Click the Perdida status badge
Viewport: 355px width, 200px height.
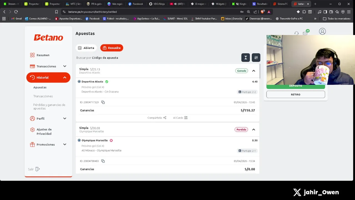click(241, 129)
